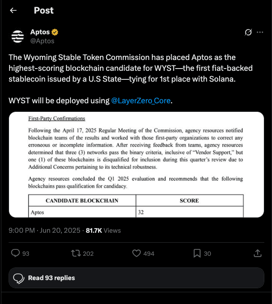This screenshot has height=304, width=272.
Task: Click the @Aptos handle
Action: click(x=42, y=41)
